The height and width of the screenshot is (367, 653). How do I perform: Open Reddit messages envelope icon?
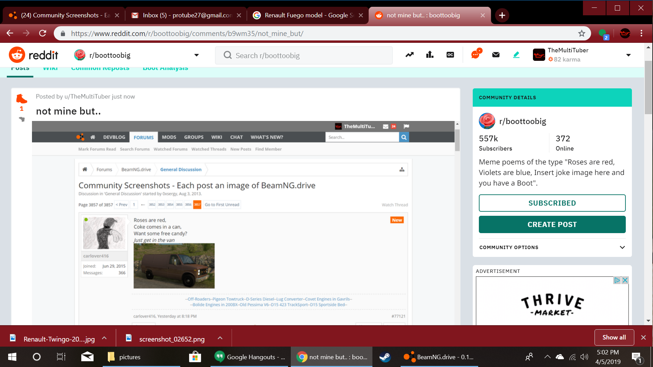(x=496, y=55)
